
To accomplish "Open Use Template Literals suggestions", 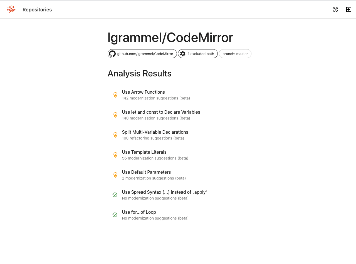I will [144, 152].
